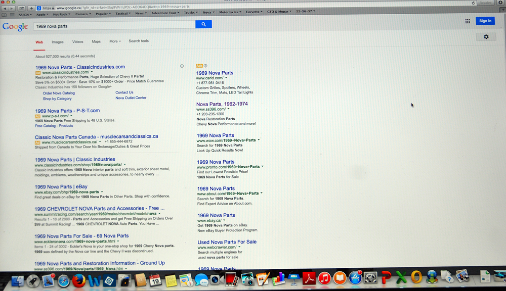Switch to the Videos results tab
Viewport: 506px width, 291px height.
(x=77, y=42)
